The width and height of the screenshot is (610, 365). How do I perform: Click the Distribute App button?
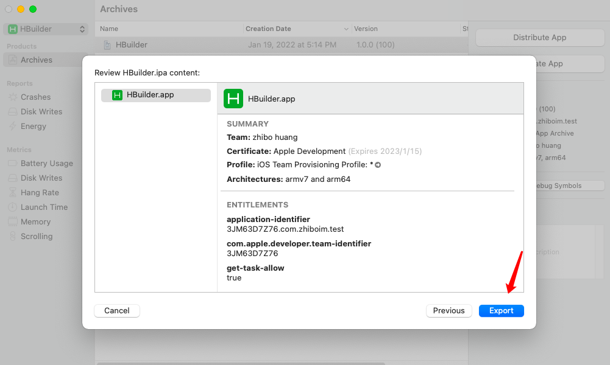(539, 38)
